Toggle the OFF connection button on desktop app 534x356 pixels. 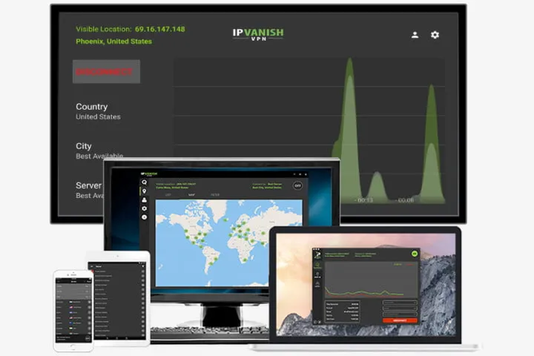(297, 185)
